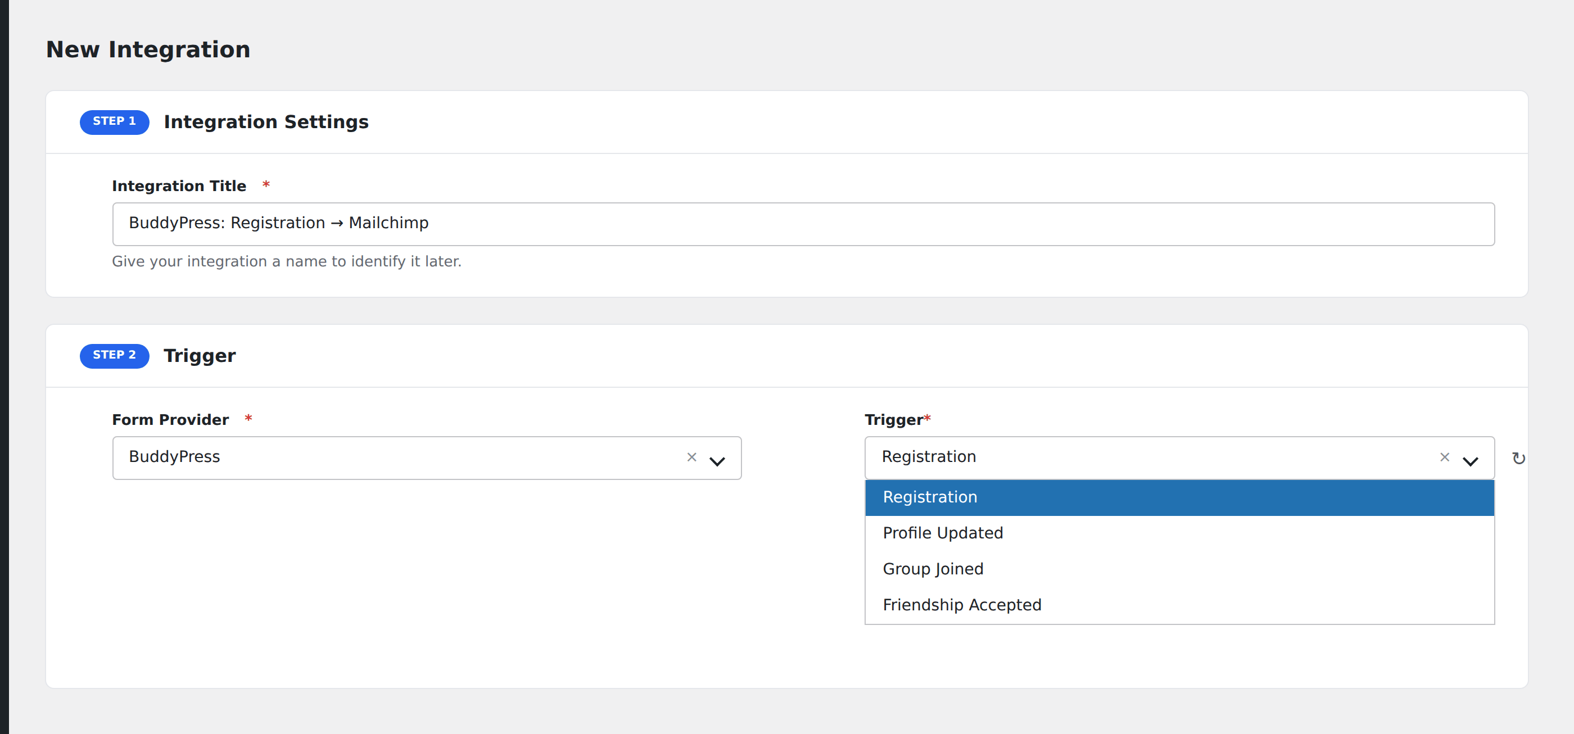Image resolution: width=1574 pixels, height=734 pixels.
Task: Select Friendship Accepted trigger option
Action: point(1179,605)
